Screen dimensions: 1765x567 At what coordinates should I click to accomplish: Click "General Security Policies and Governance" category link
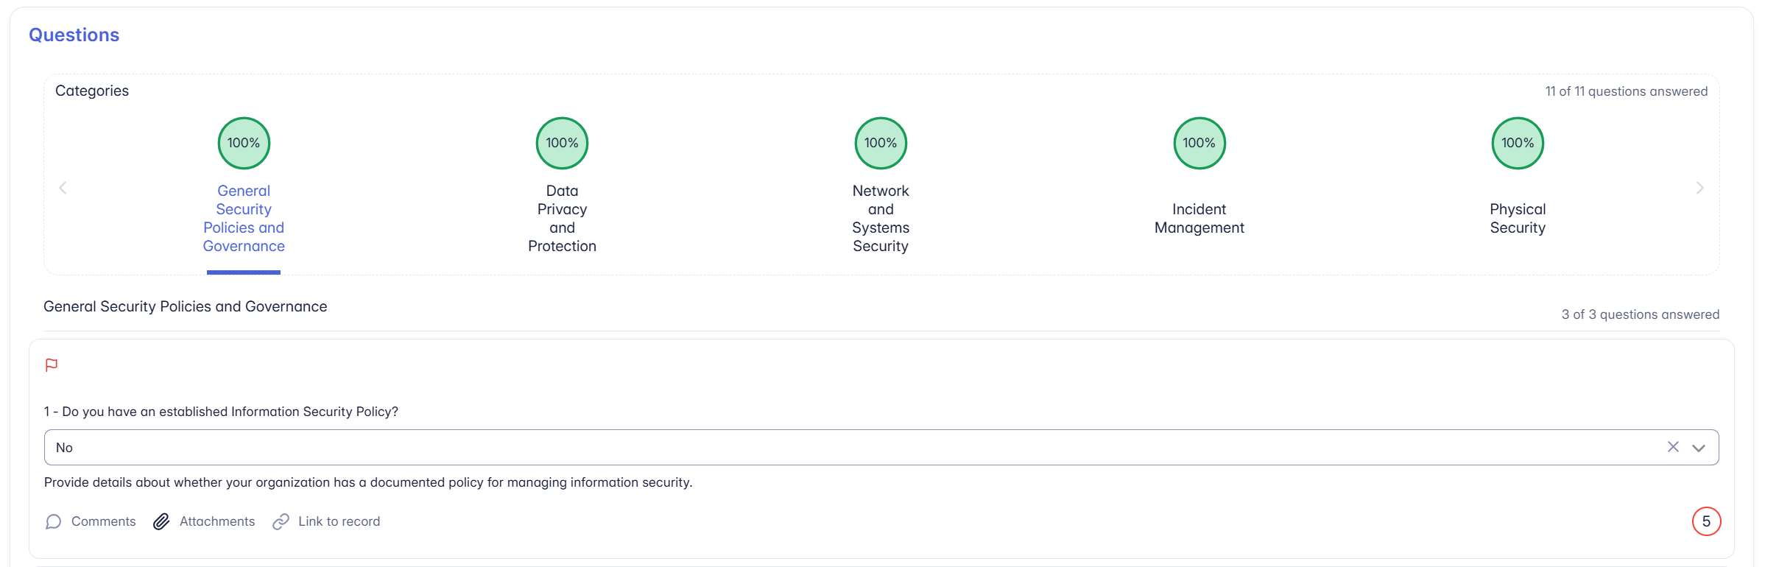[x=244, y=218]
